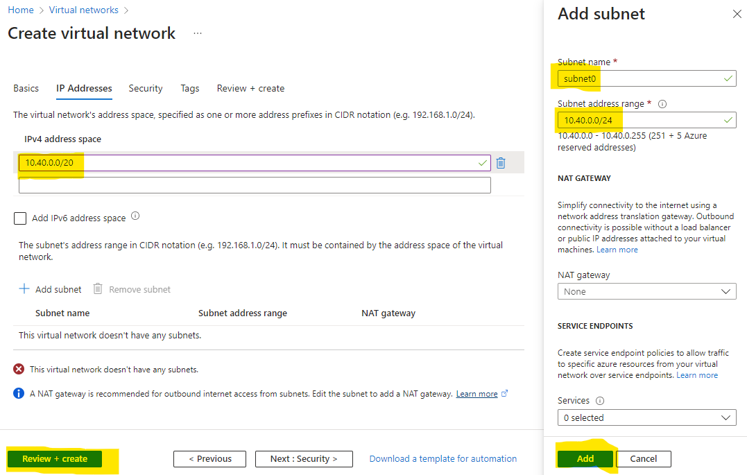Image resolution: width=747 pixels, height=475 pixels.
Task: Open the Services dropdown showing 0 selected
Action: tap(646, 418)
